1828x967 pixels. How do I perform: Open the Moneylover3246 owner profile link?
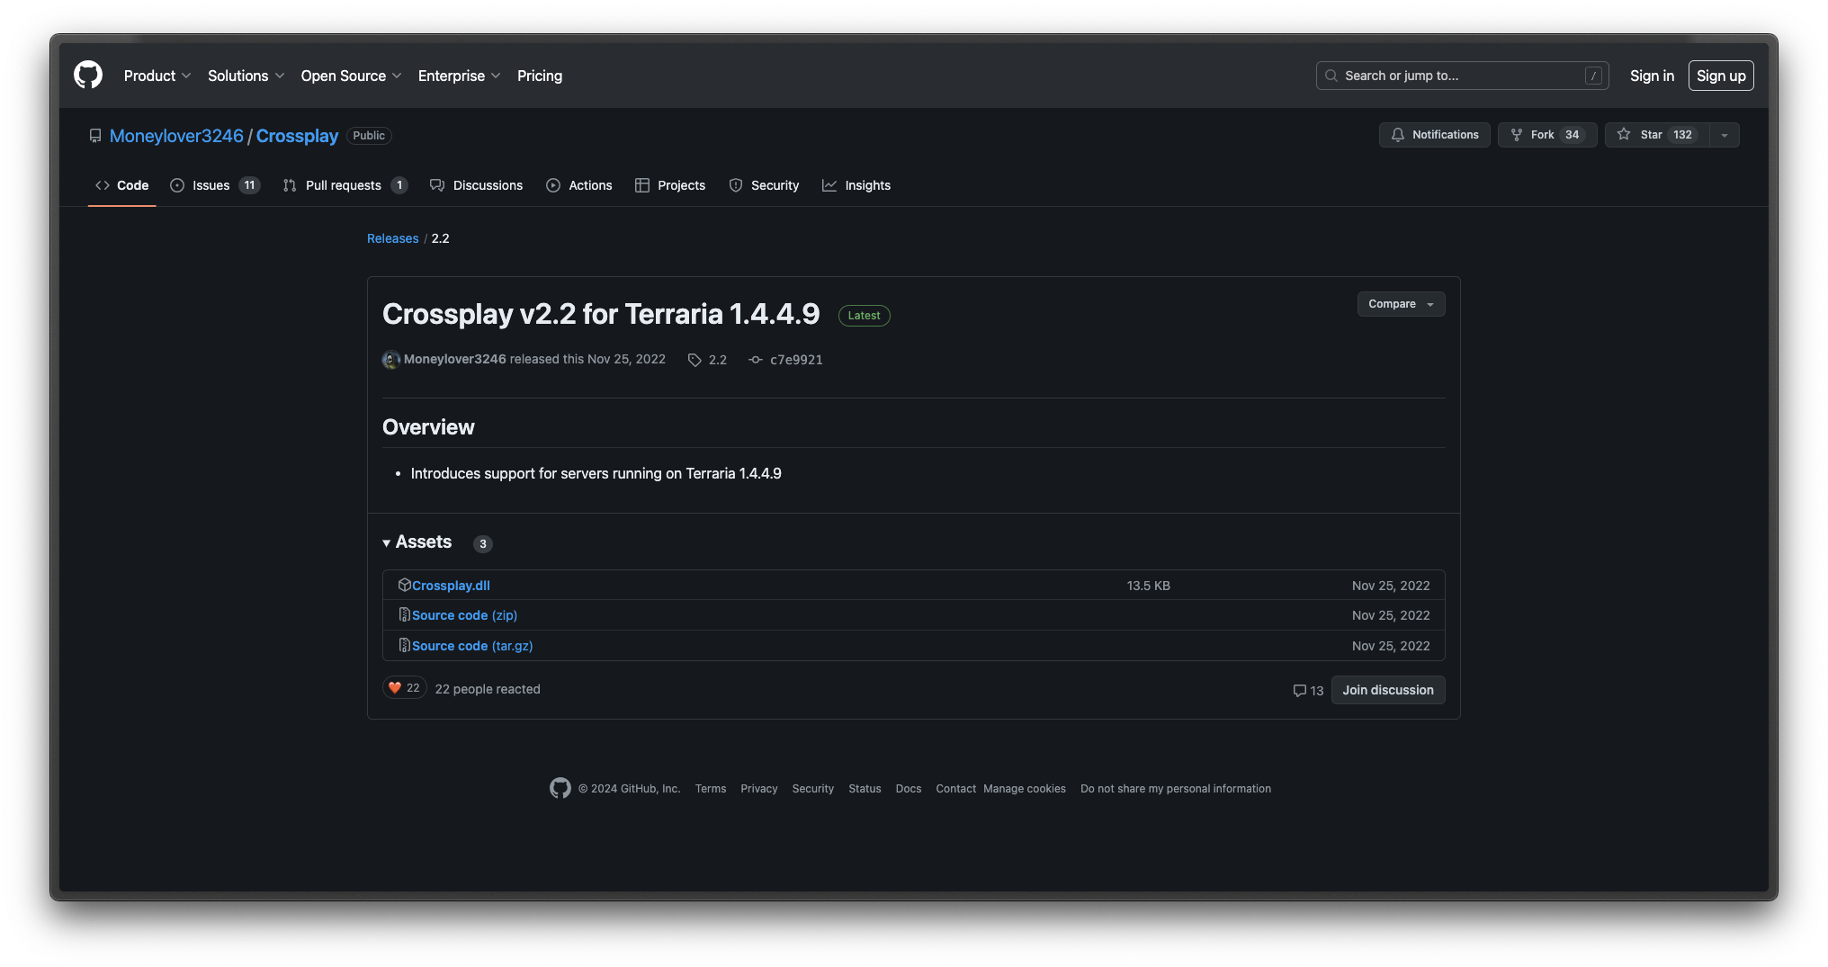point(176,136)
